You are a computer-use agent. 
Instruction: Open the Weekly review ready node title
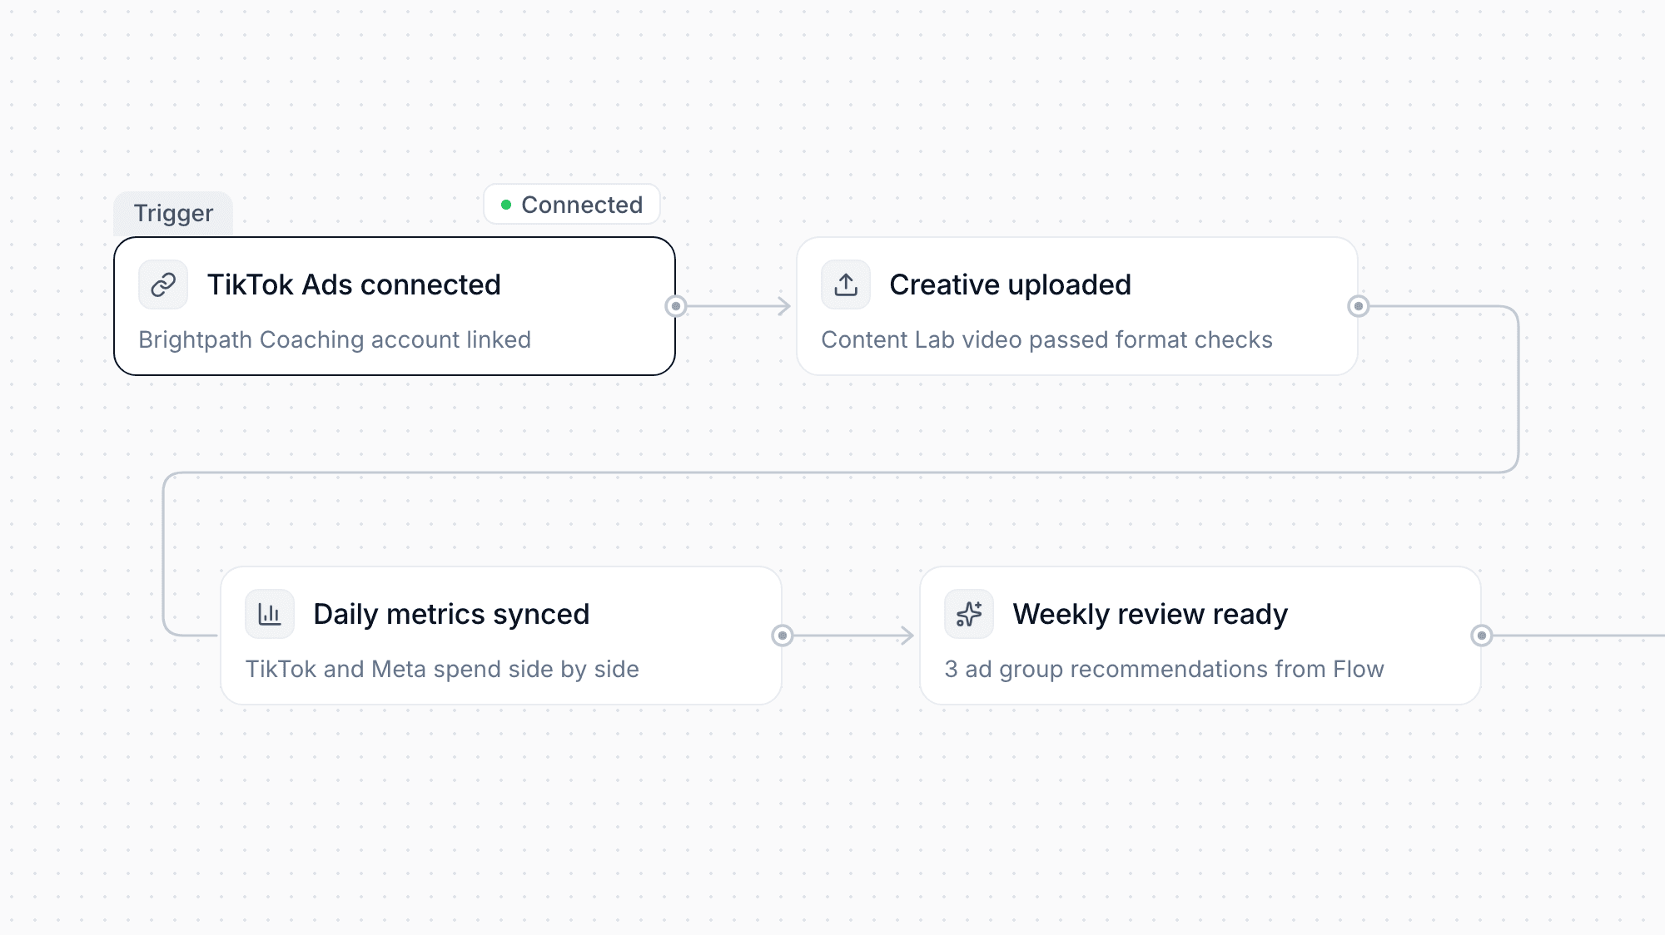[x=1150, y=614]
